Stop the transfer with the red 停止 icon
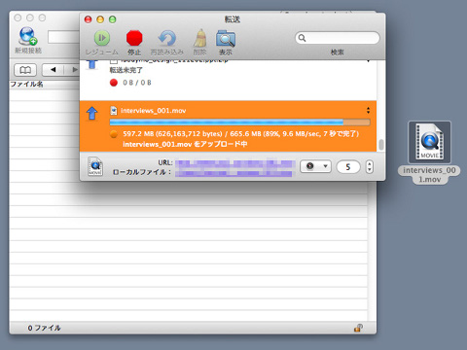This screenshot has width=467, height=350. click(x=134, y=38)
